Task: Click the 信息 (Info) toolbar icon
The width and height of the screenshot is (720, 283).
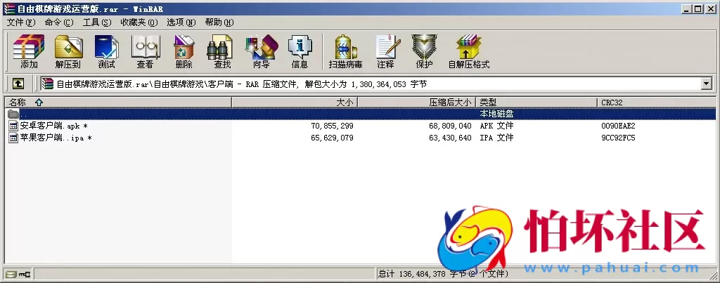Action: [x=300, y=51]
